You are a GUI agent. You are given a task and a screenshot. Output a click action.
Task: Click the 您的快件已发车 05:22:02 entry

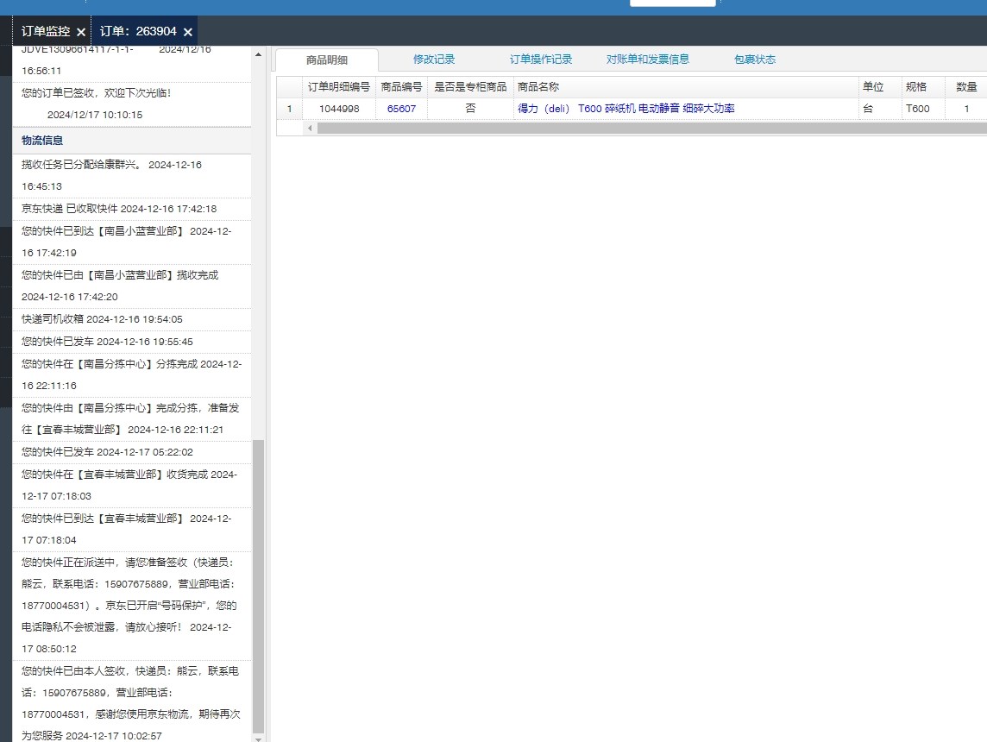131,452
